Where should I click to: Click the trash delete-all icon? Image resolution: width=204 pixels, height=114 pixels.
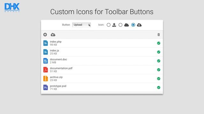pos(159,35)
